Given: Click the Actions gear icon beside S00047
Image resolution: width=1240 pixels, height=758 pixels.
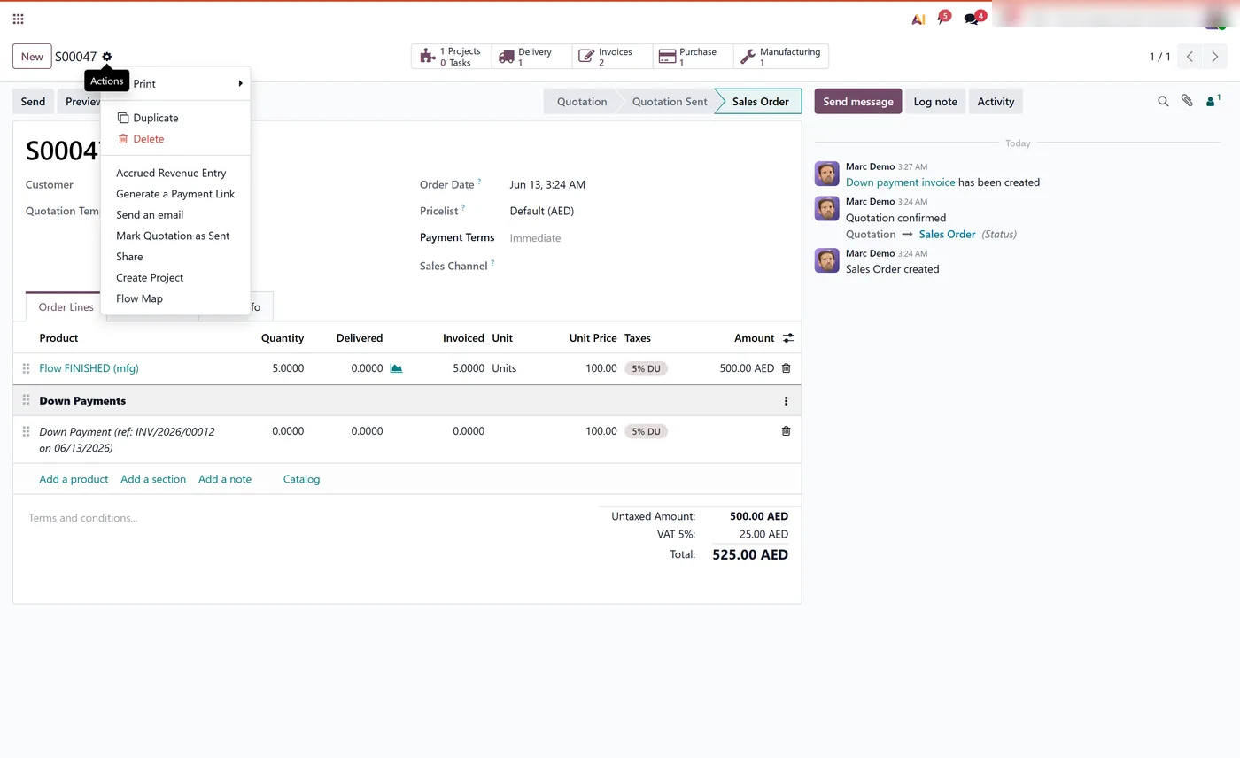Looking at the screenshot, I should (x=107, y=57).
